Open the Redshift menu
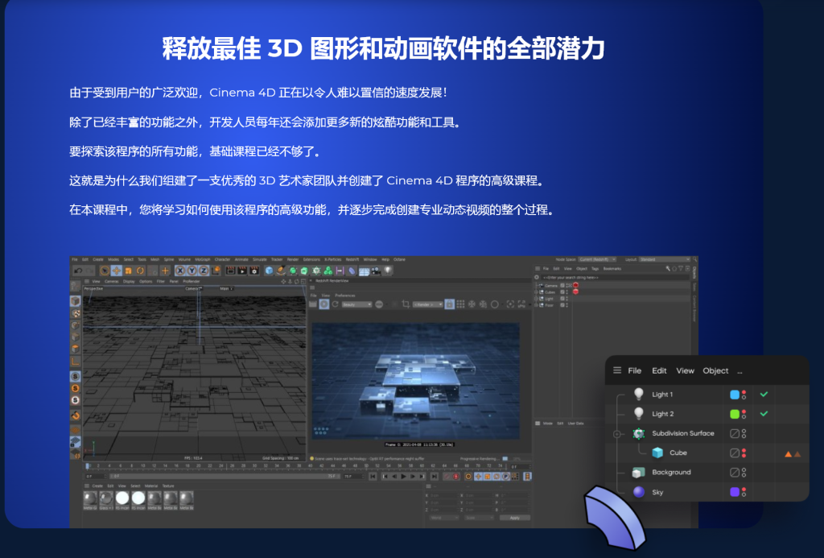This screenshot has width=824, height=558. tap(352, 259)
